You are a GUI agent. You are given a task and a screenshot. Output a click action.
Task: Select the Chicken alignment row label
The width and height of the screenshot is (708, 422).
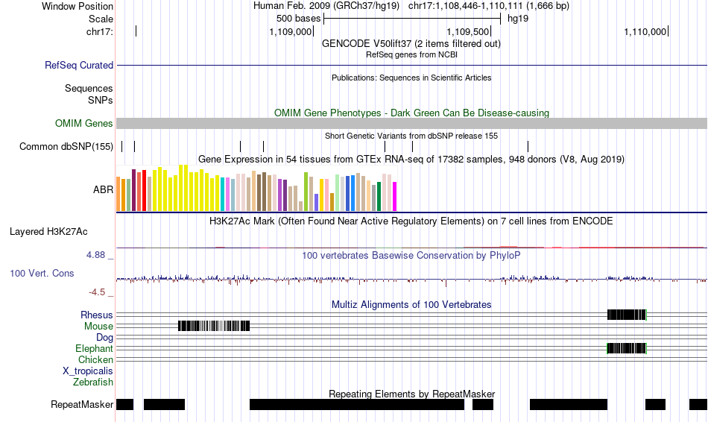pos(95,359)
